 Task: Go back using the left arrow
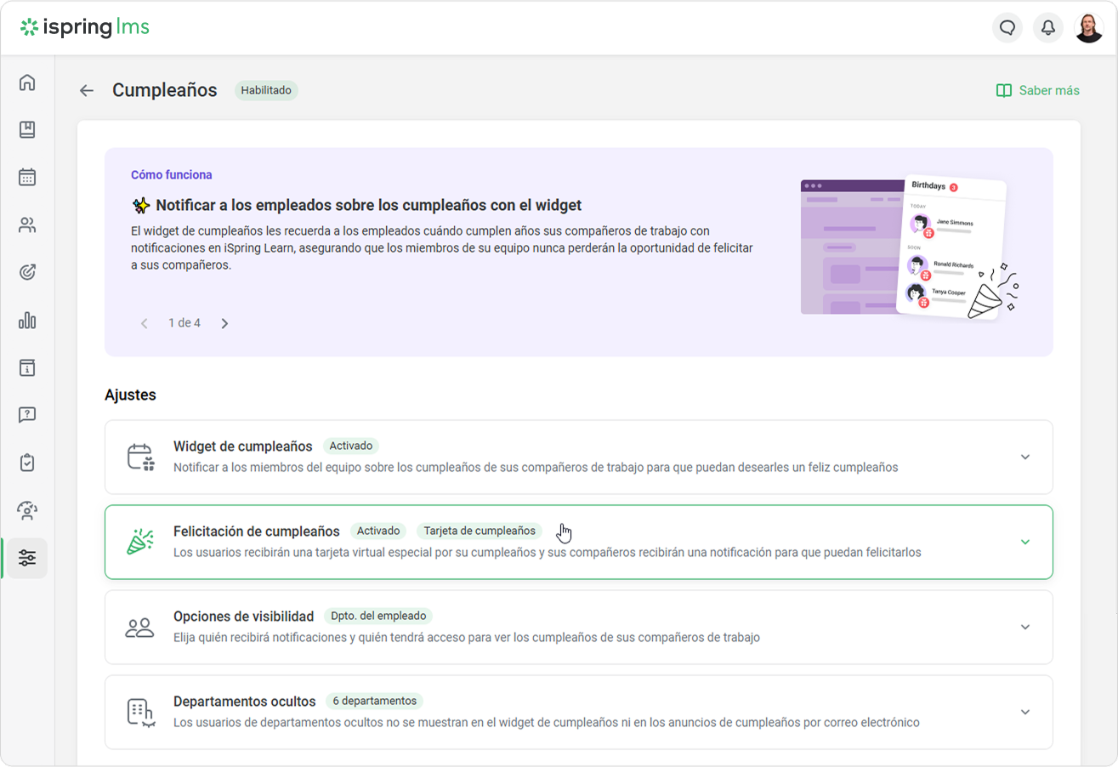click(x=87, y=91)
